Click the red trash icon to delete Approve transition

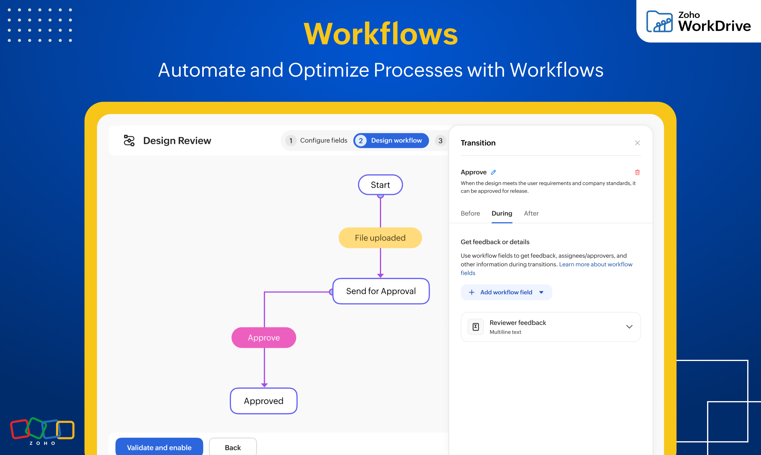point(637,172)
